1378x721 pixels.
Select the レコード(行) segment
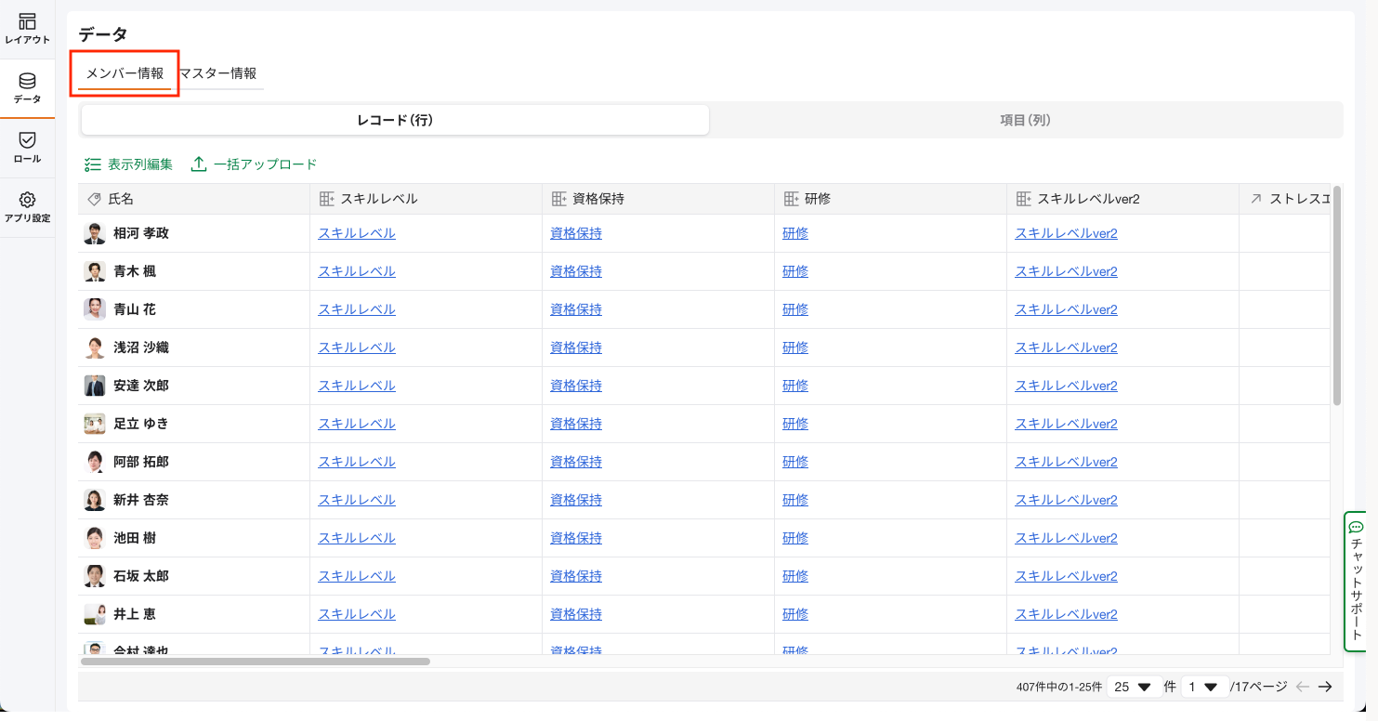[x=395, y=120]
